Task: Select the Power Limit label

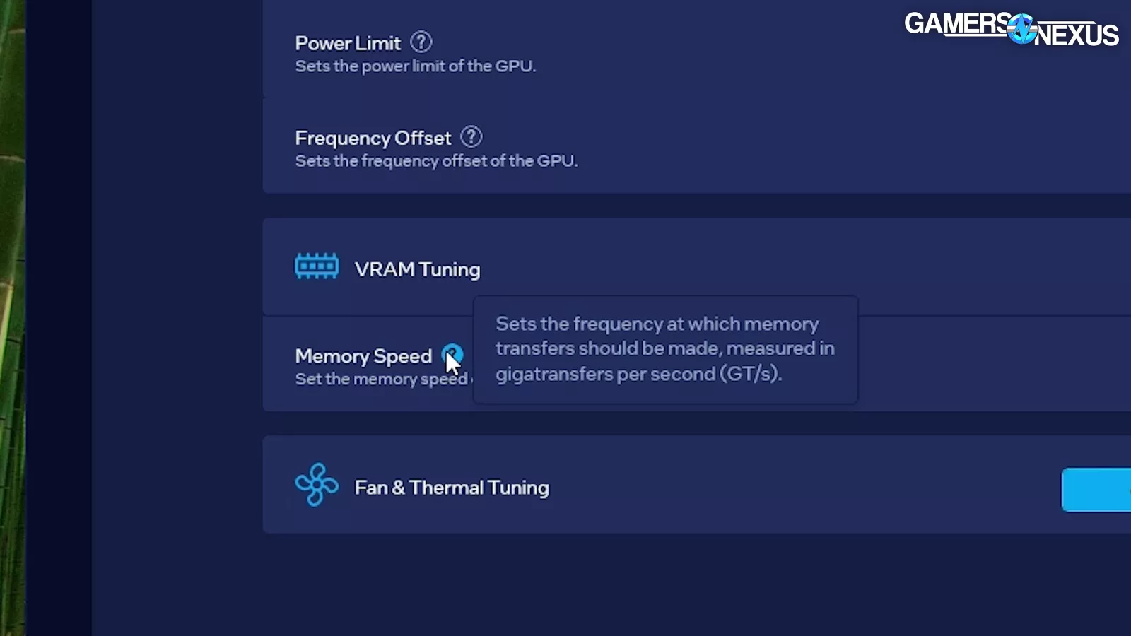Action: (348, 43)
